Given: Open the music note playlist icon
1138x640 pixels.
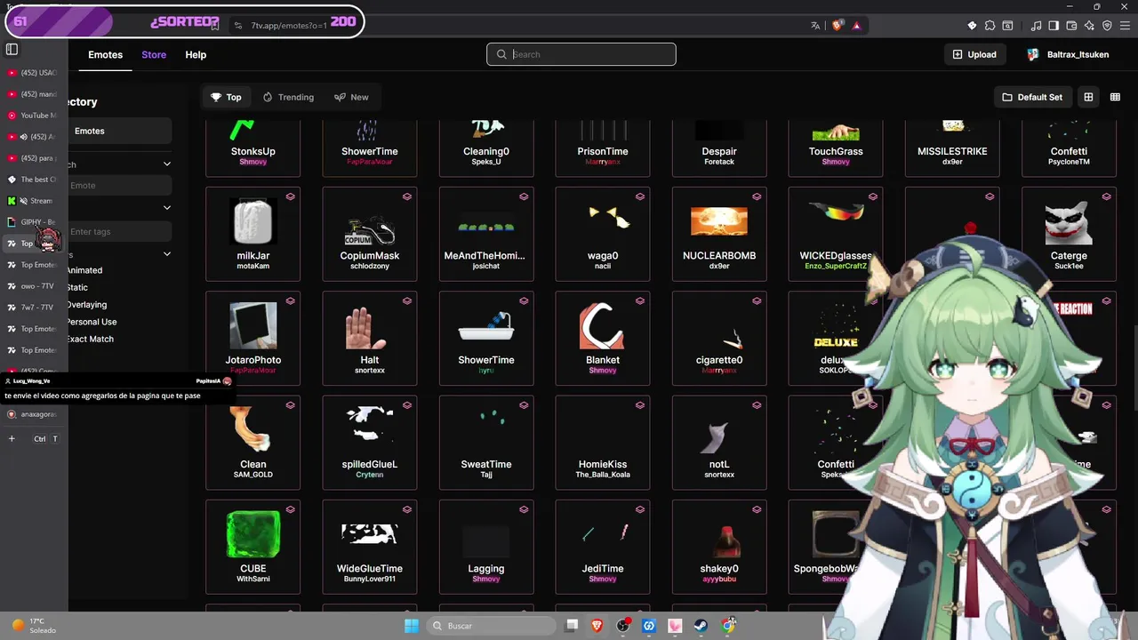Looking at the screenshot, I should tap(1037, 26).
